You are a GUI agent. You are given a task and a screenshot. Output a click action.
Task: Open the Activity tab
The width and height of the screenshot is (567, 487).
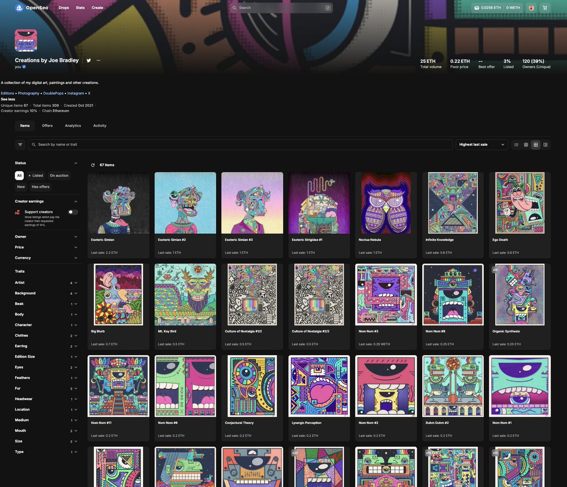coord(100,126)
